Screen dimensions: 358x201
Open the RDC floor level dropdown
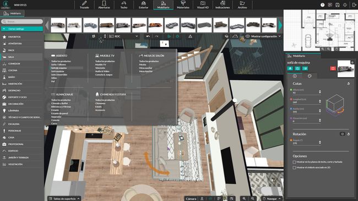[124, 36]
